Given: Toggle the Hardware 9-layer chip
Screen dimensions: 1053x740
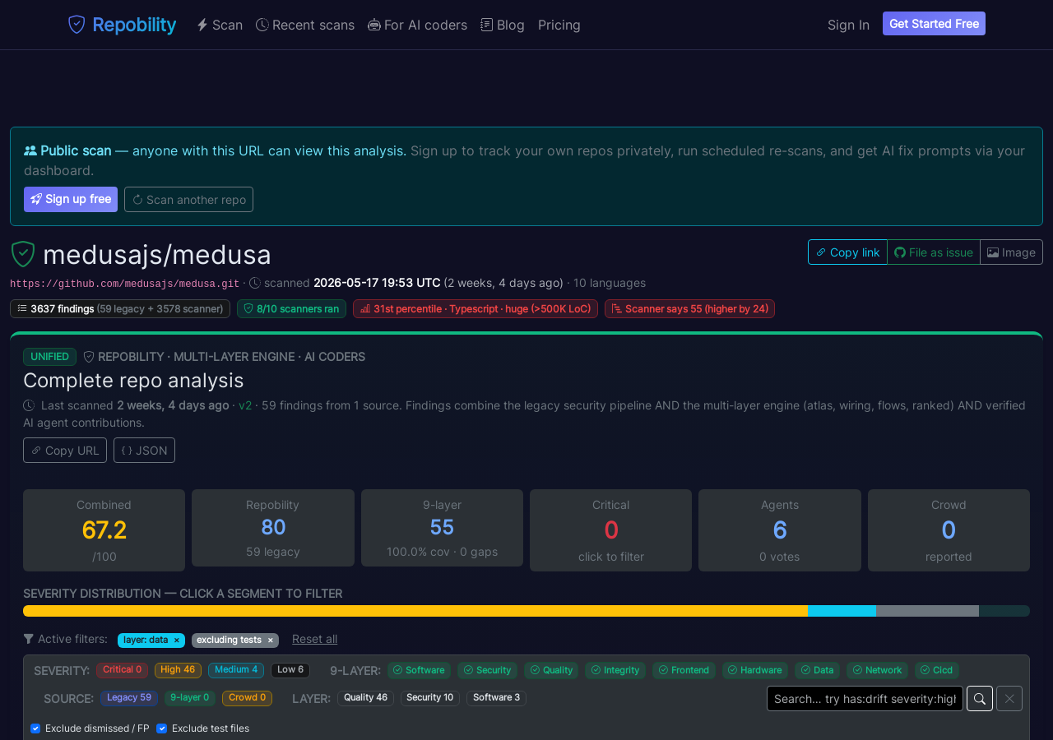Looking at the screenshot, I should coord(755,670).
